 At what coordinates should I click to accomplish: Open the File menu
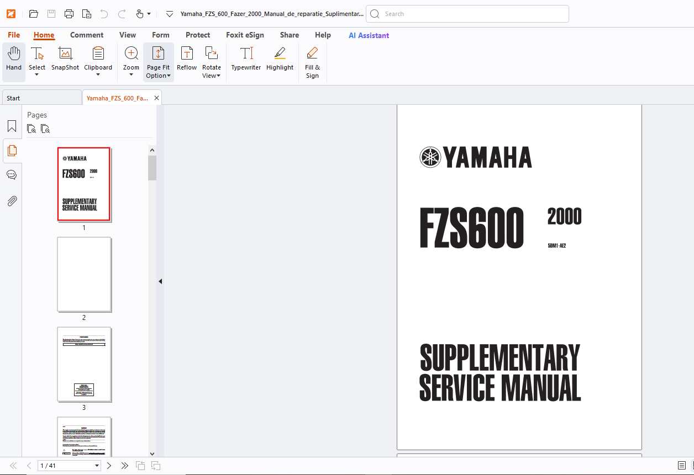point(14,35)
